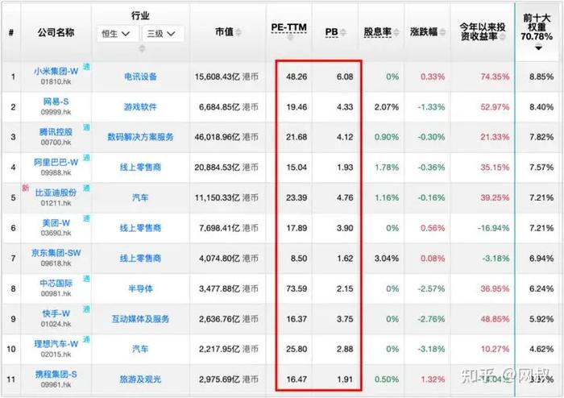Viewport: 564px width, 398px height.
Task: Click the 前十大权重 sort arrow
Action: point(538,47)
